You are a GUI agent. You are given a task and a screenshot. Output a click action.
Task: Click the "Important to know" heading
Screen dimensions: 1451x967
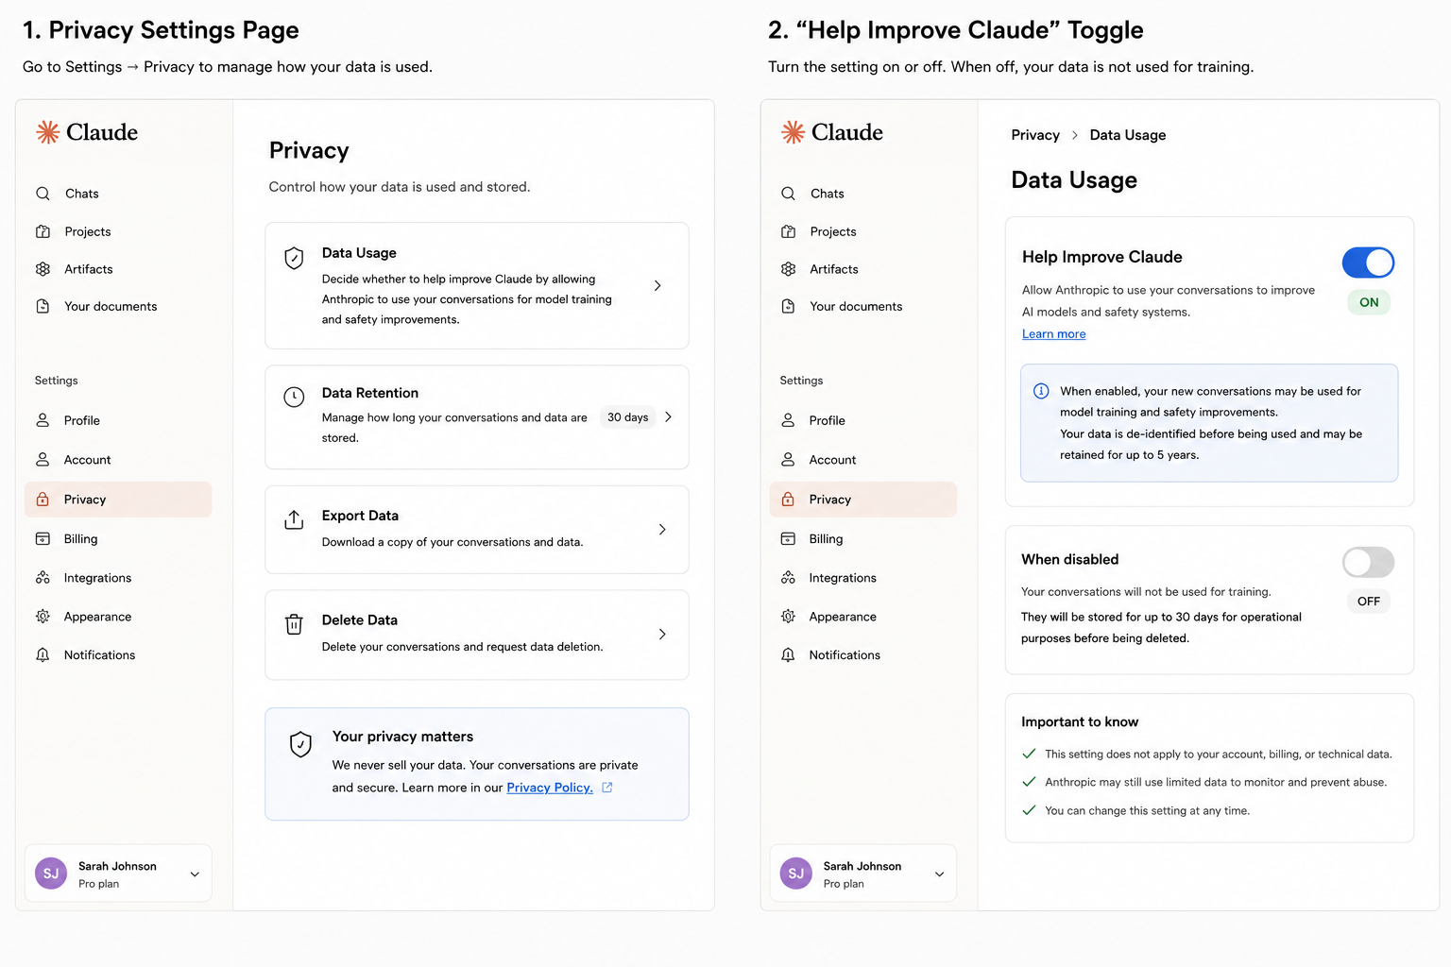(x=1080, y=721)
